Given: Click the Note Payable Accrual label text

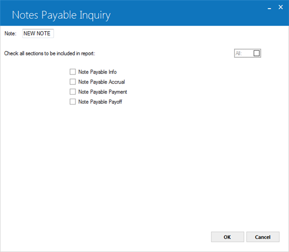Looking at the screenshot, I should pyautogui.click(x=102, y=81).
